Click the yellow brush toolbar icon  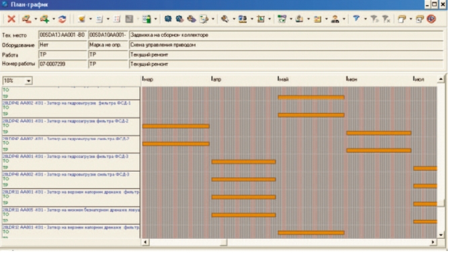tap(81, 20)
